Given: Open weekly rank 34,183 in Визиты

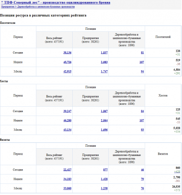Looking at the screenshot, I should [67, 179].
